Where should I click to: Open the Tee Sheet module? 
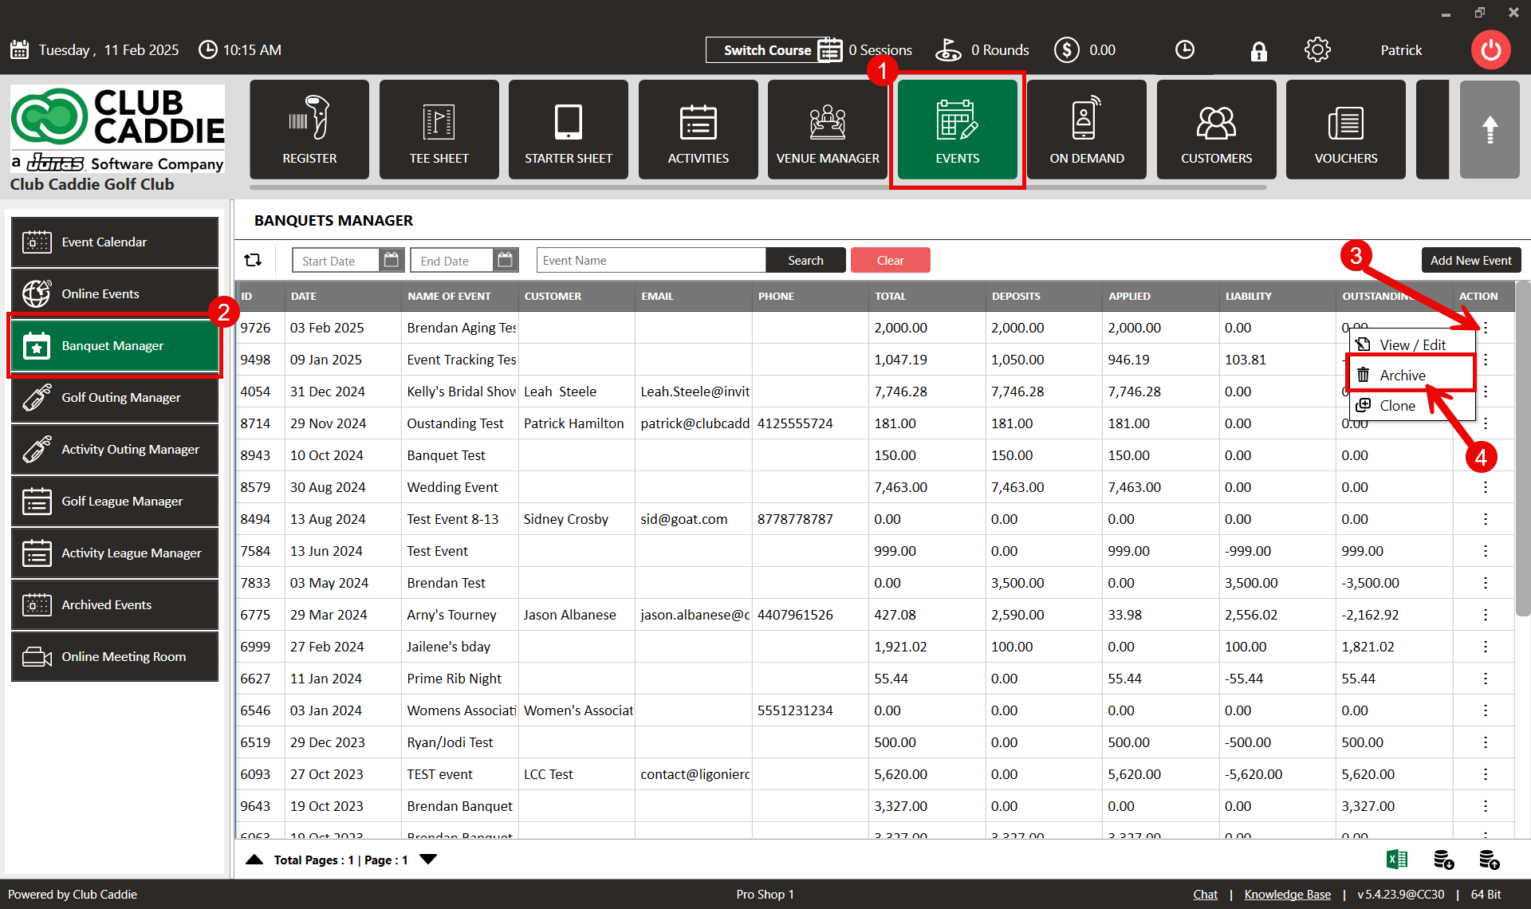pos(439,129)
